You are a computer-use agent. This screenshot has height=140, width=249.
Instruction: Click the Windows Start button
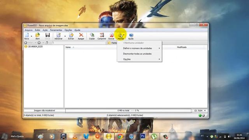tap(4, 136)
